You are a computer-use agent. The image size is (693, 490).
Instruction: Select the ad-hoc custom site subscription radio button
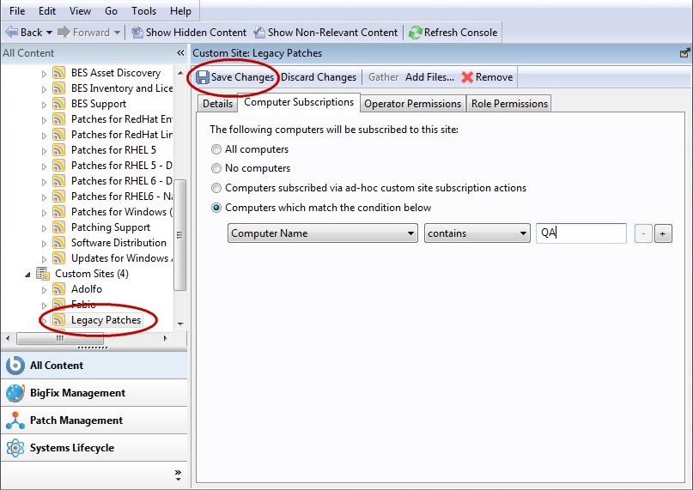(216, 188)
